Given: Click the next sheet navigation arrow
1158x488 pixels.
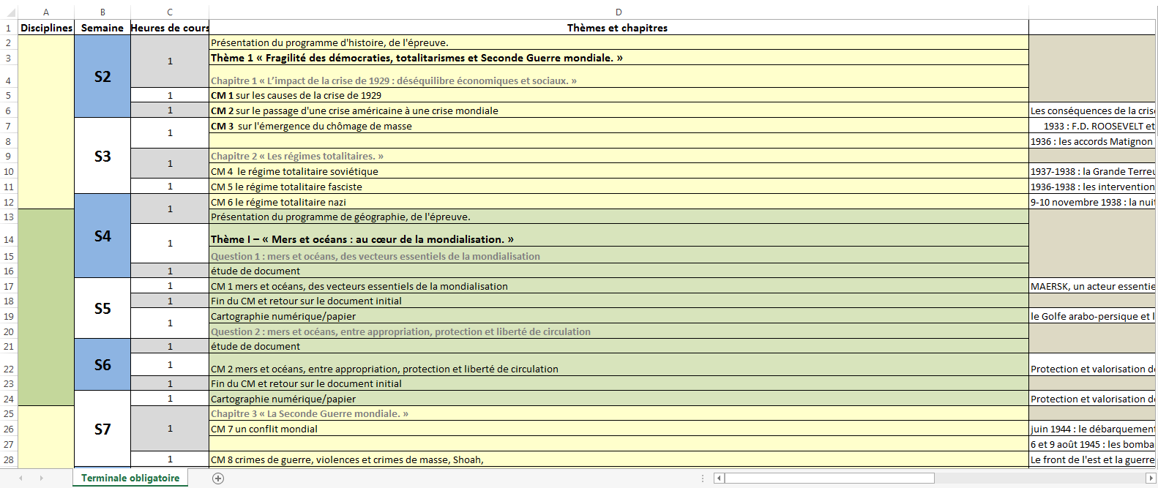Looking at the screenshot, I should point(42,478).
